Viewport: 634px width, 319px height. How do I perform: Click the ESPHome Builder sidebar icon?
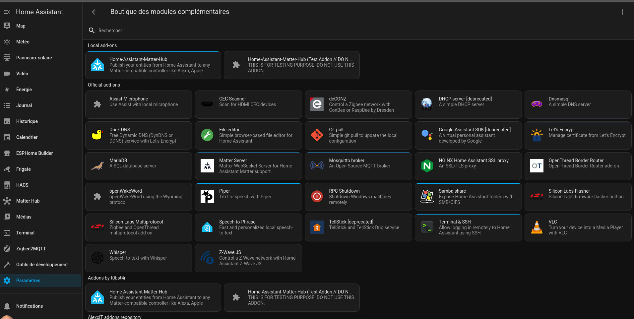[7, 153]
